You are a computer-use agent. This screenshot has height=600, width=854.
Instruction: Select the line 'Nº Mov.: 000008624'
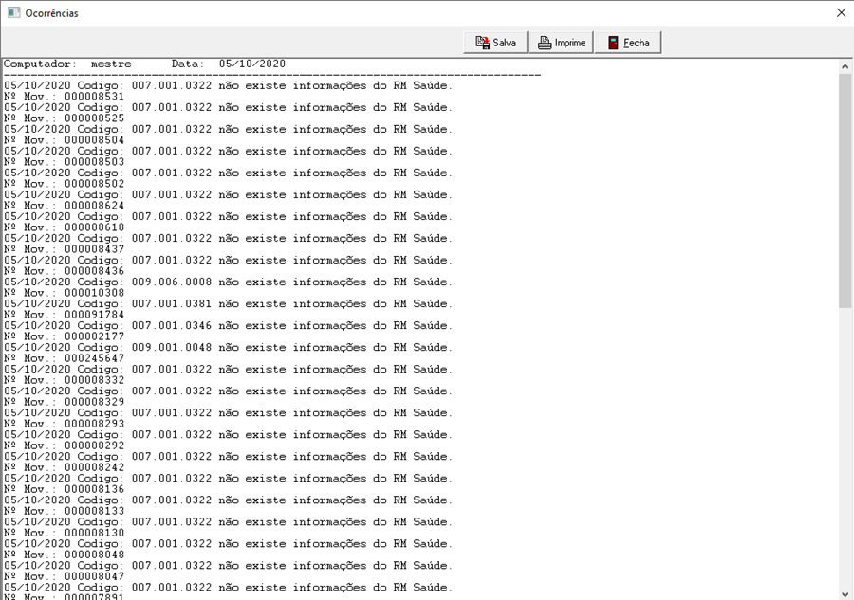tap(65, 205)
